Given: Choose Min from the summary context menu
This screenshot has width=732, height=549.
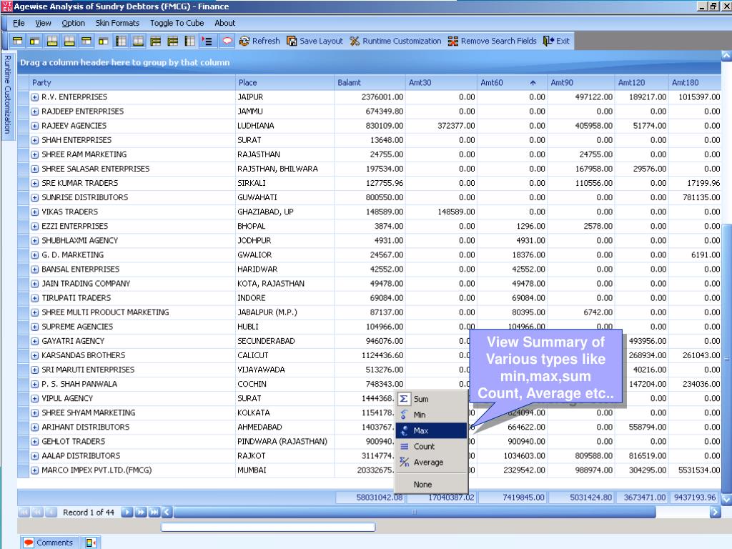Looking at the screenshot, I should point(431,415).
